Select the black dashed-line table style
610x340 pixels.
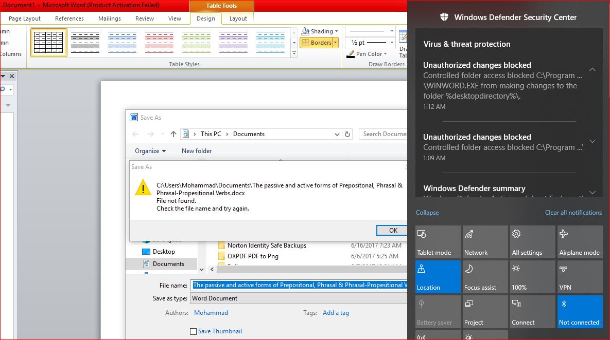85,42
